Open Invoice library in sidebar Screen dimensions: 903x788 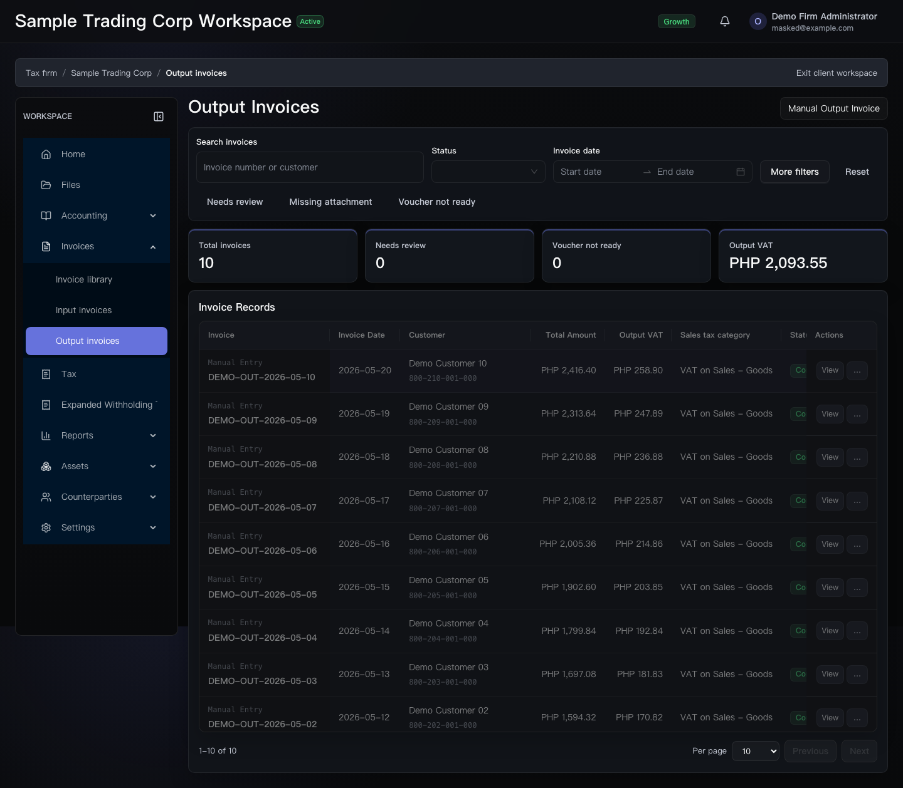click(97, 279)
